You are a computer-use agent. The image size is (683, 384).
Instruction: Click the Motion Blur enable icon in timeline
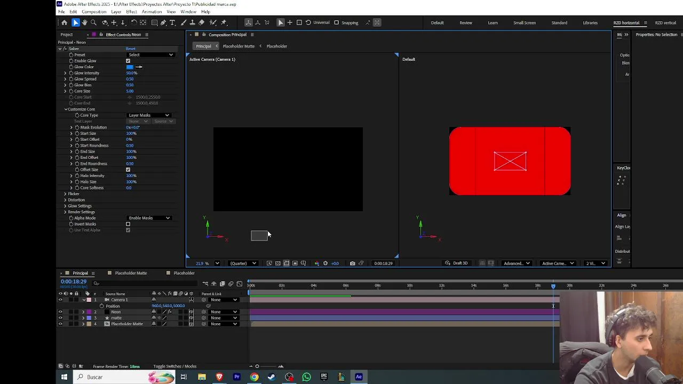tap(231, 284)
